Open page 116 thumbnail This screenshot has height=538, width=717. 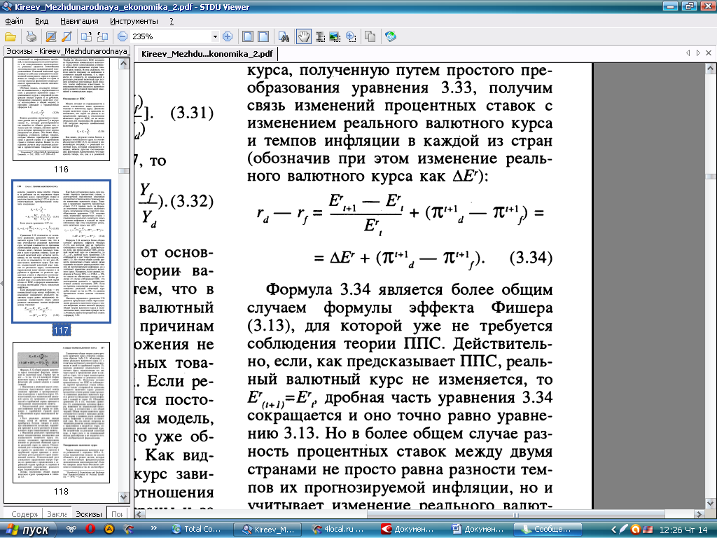pyautogui.click(x=62, y=110)
